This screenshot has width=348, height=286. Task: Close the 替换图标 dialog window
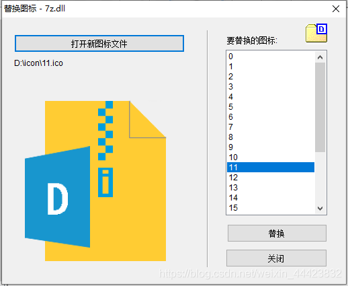click(336, 9)
